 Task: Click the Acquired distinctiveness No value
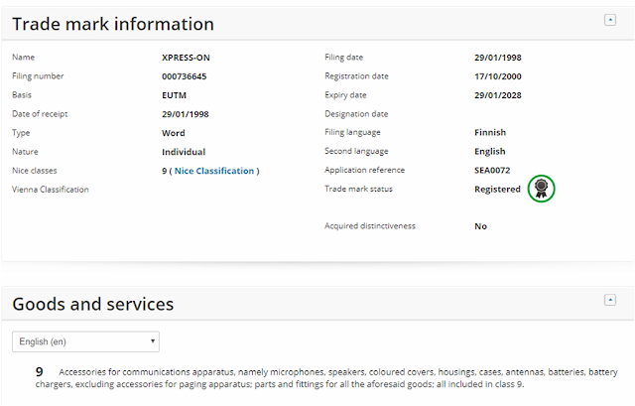480,226
